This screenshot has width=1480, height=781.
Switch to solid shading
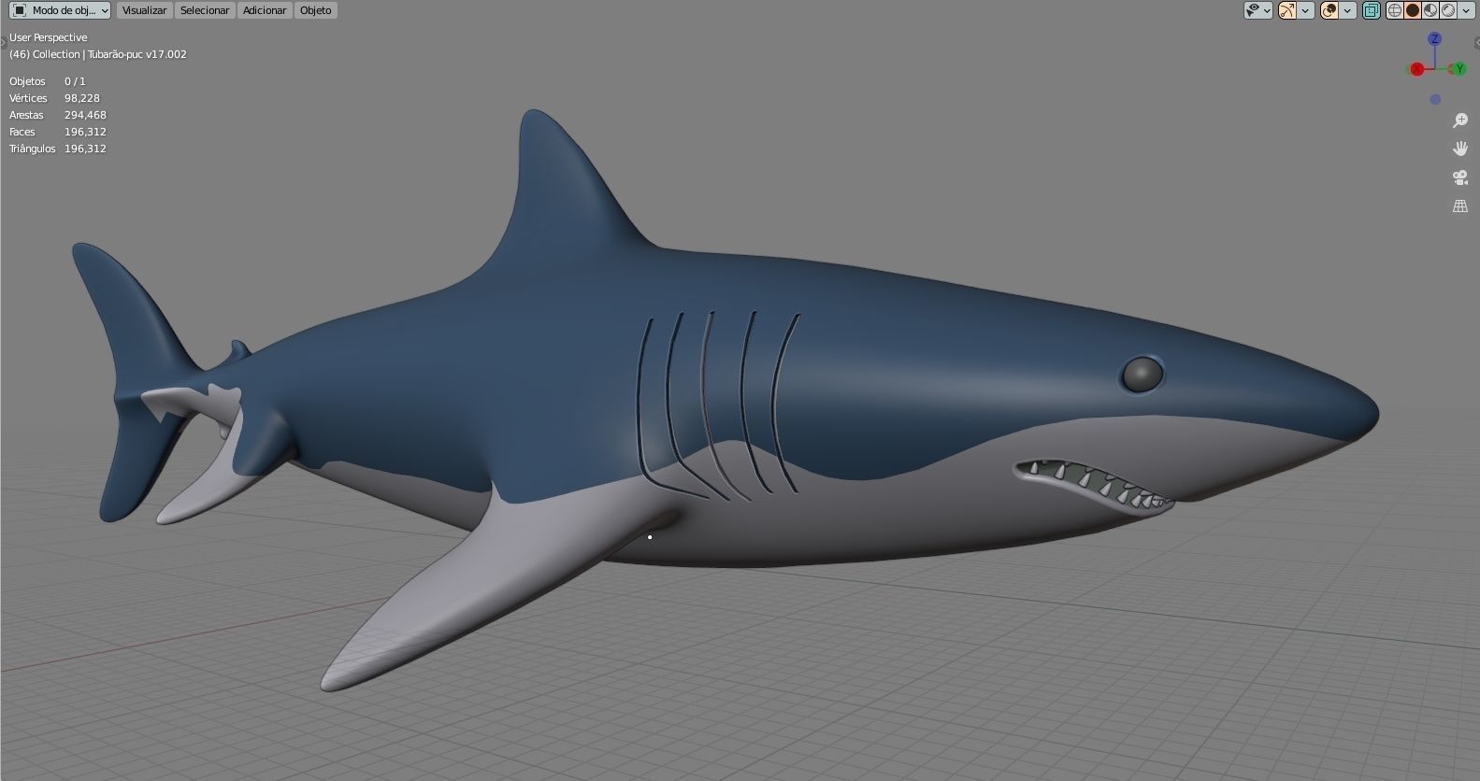tap(1413, 10)
